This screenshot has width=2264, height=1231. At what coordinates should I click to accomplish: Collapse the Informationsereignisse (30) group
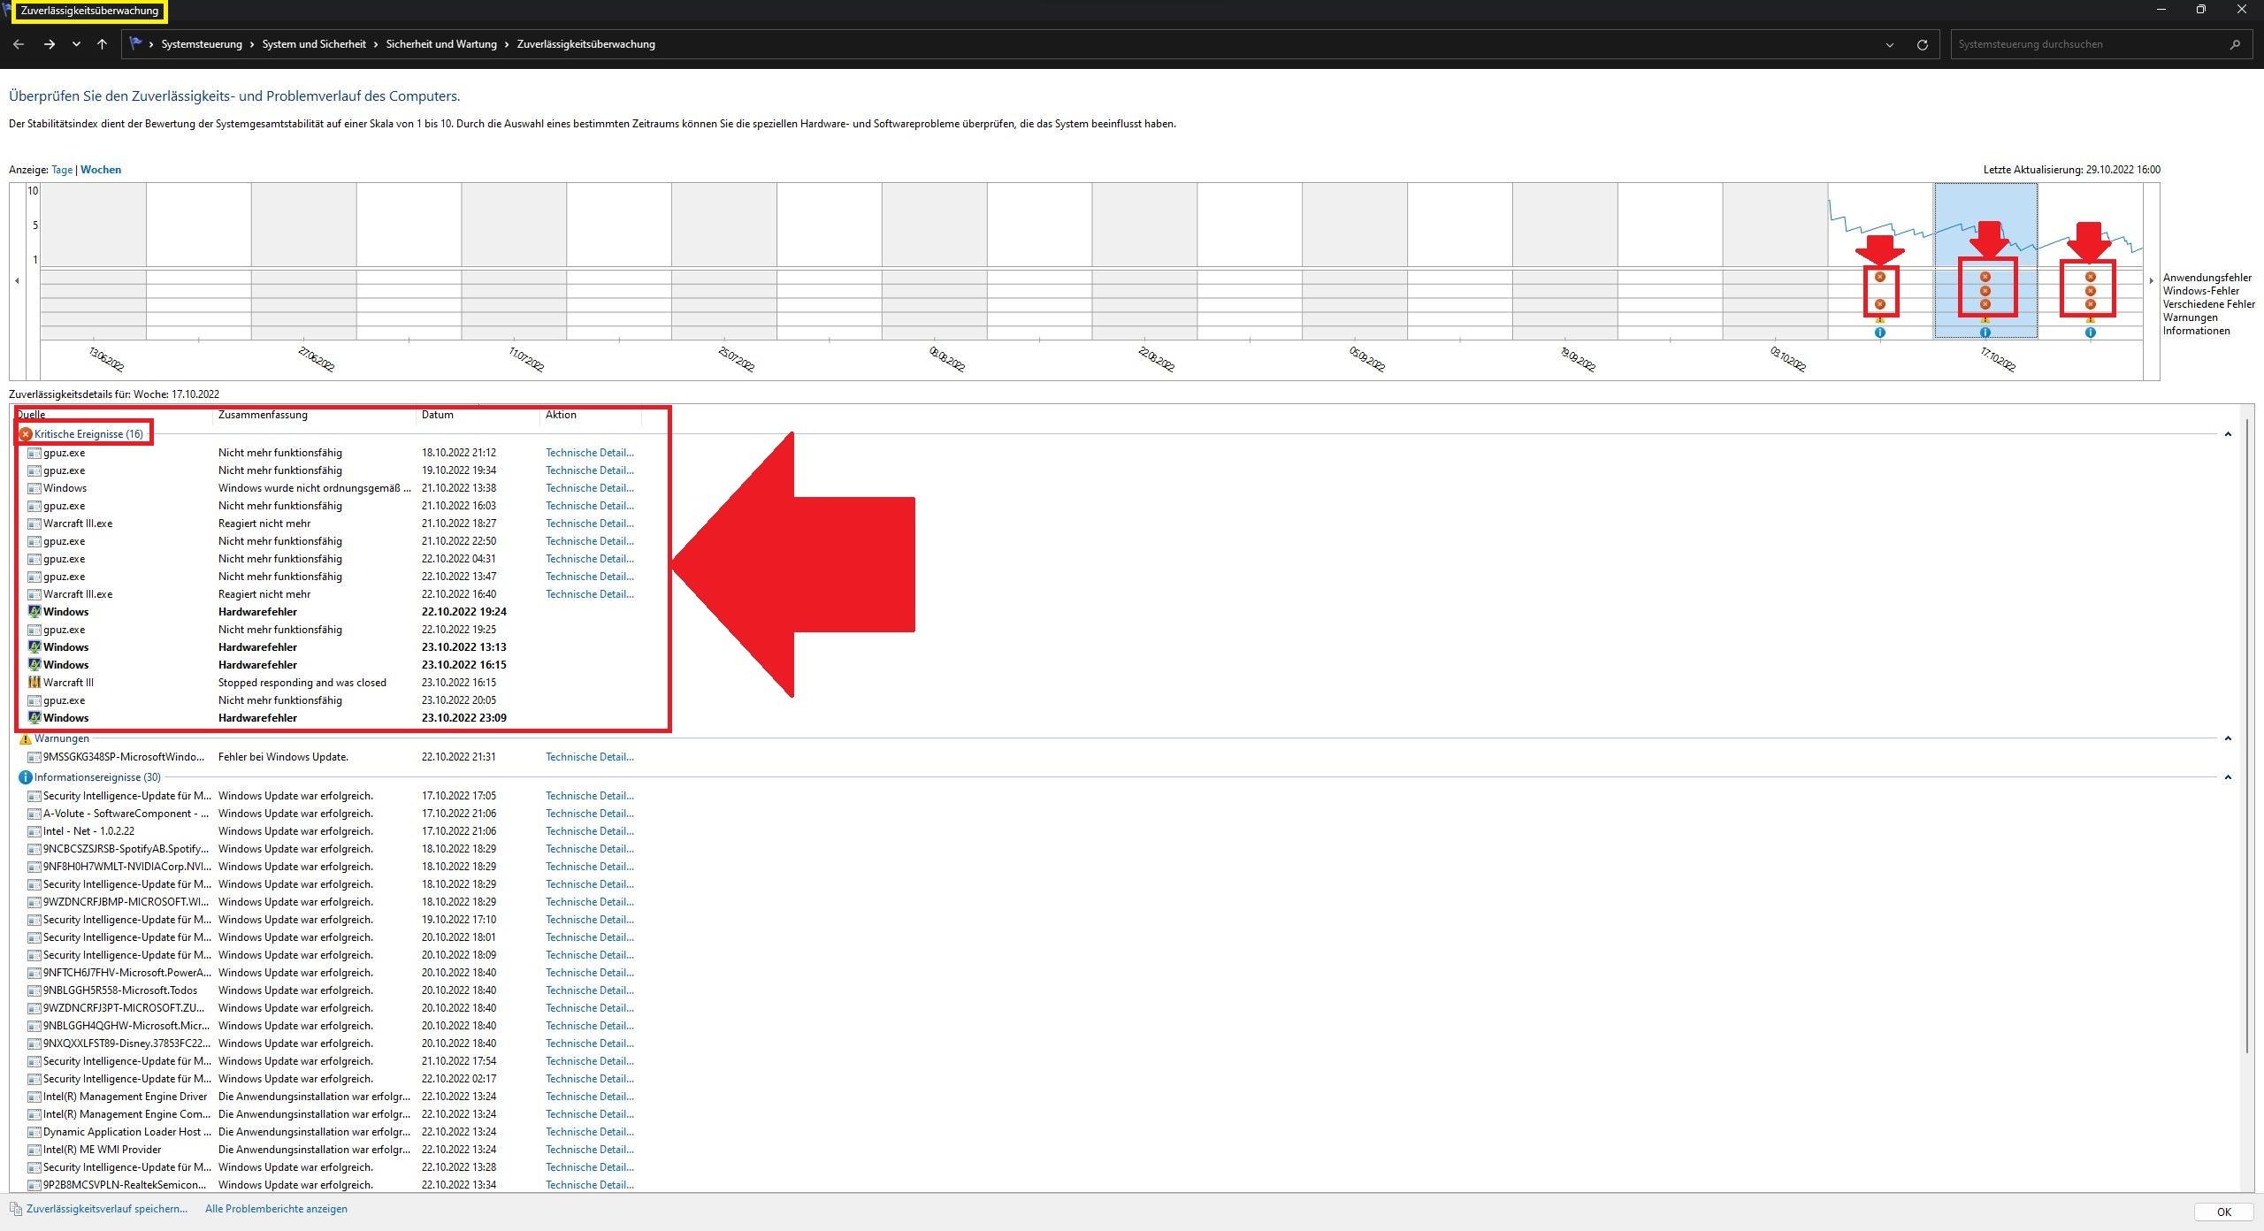click(2228, 777)
